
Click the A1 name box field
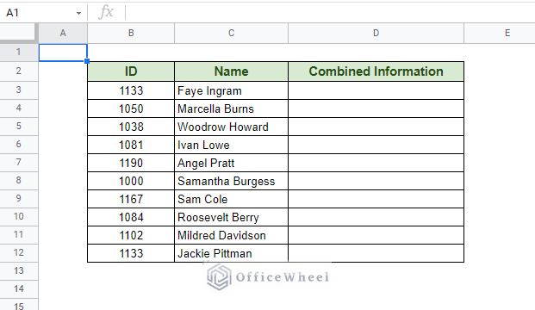tap(40, 13)
